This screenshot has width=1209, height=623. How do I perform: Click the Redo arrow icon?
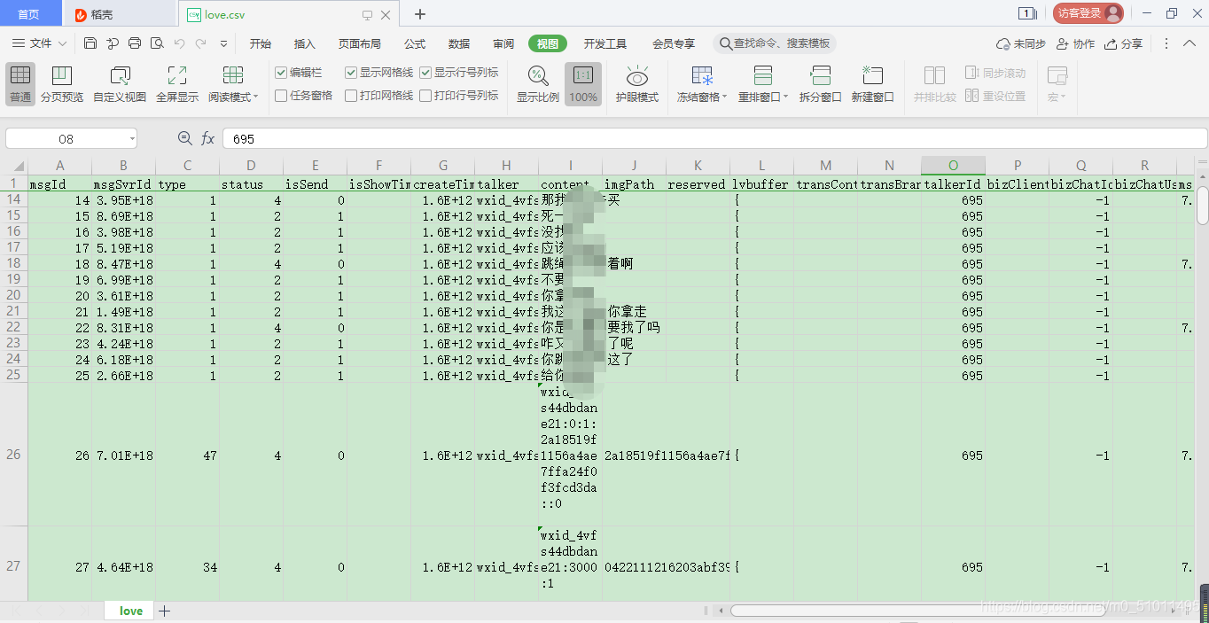point(201,43)
